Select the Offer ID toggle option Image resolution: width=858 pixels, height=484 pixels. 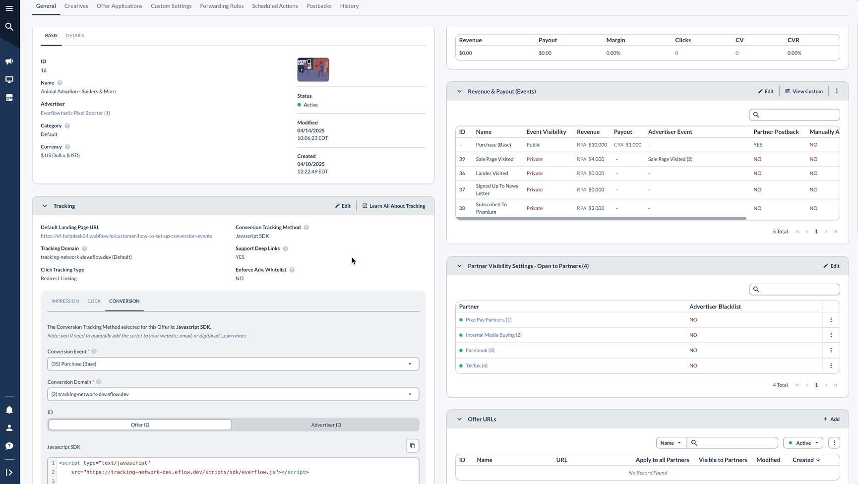140,424
